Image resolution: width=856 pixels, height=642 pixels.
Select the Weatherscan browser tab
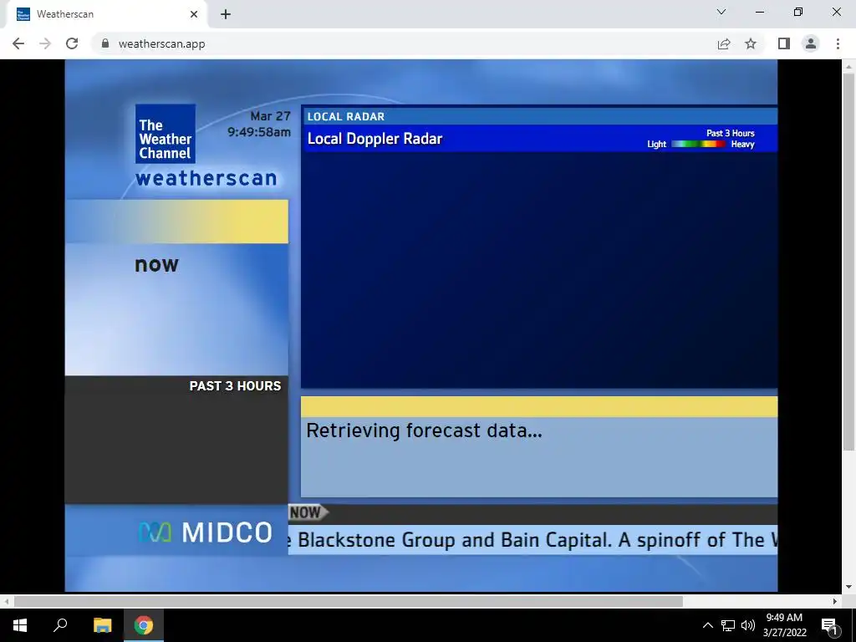107,14
